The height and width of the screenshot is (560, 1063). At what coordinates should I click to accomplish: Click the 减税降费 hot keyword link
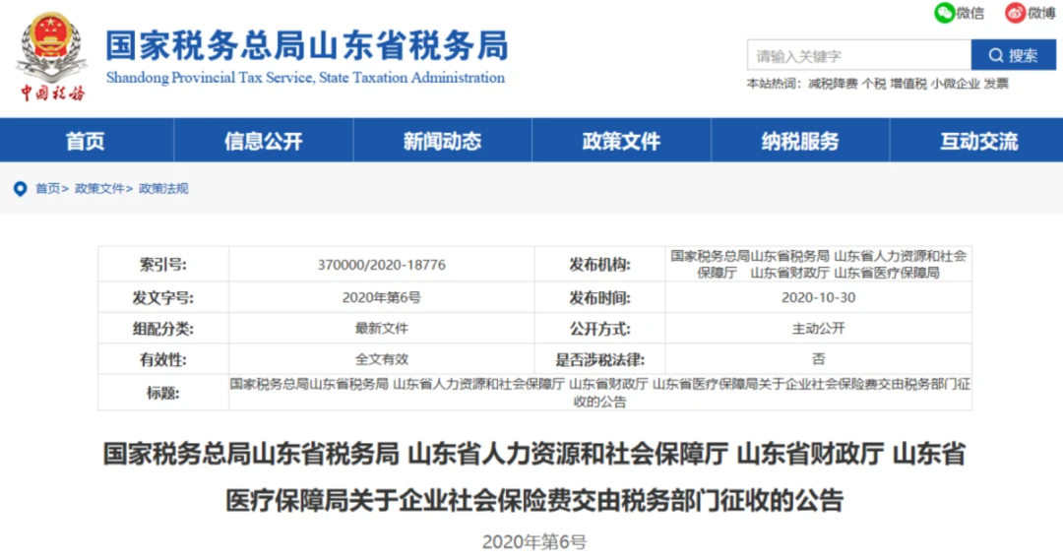833,84
